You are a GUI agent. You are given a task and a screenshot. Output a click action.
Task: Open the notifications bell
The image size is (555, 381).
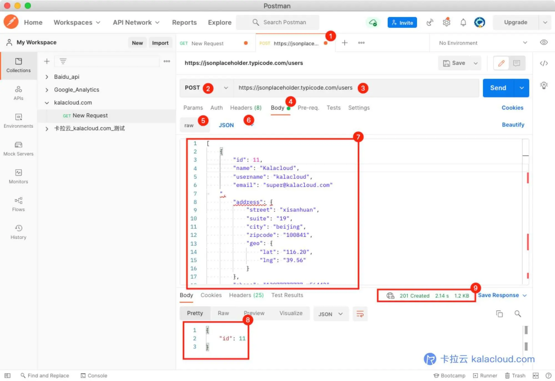(463, 22)
